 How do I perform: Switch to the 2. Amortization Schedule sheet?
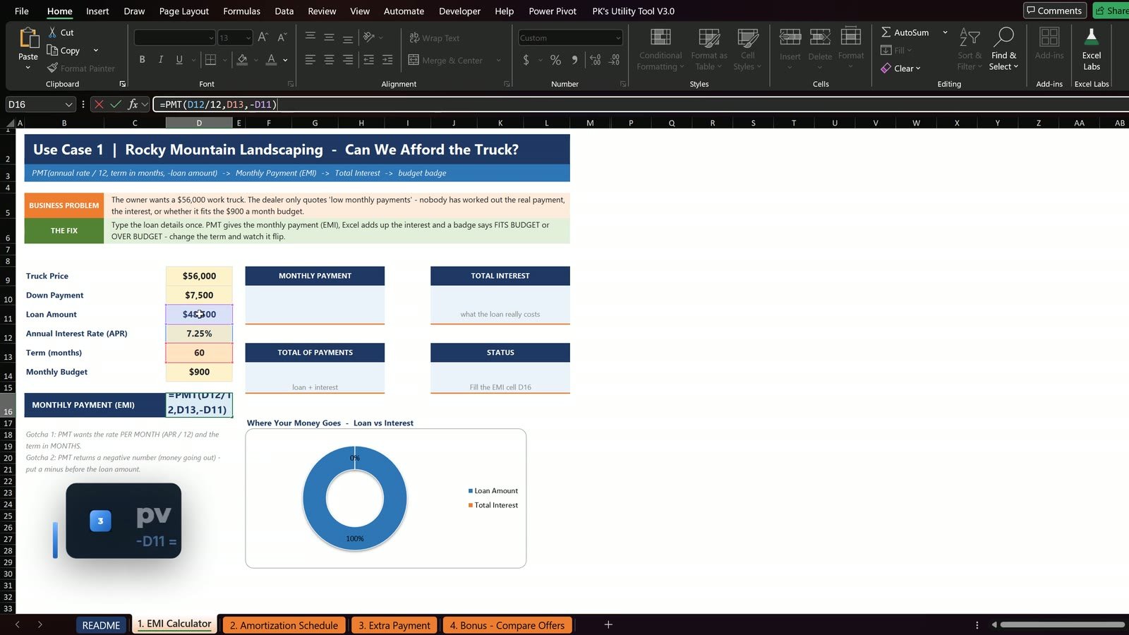coord(284,625)
